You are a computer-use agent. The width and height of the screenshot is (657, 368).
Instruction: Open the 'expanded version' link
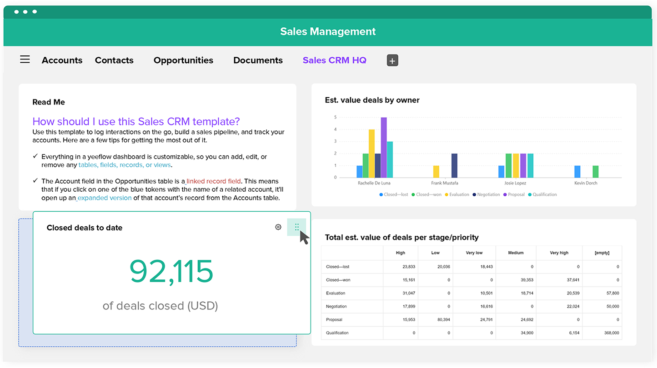(105, 198)
